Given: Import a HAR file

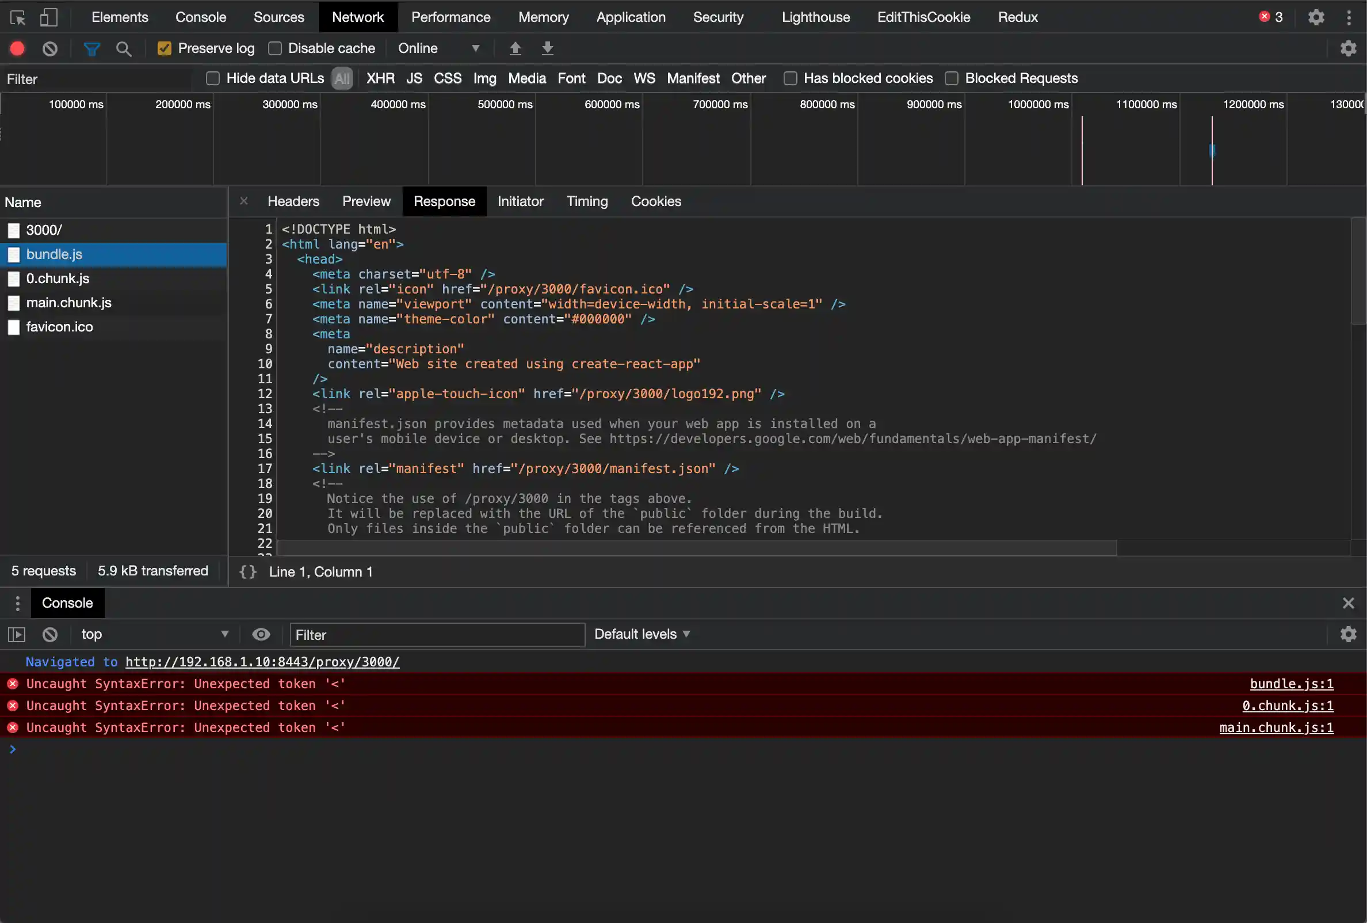Looking at the screenshot, I should (x=516, y=48).
